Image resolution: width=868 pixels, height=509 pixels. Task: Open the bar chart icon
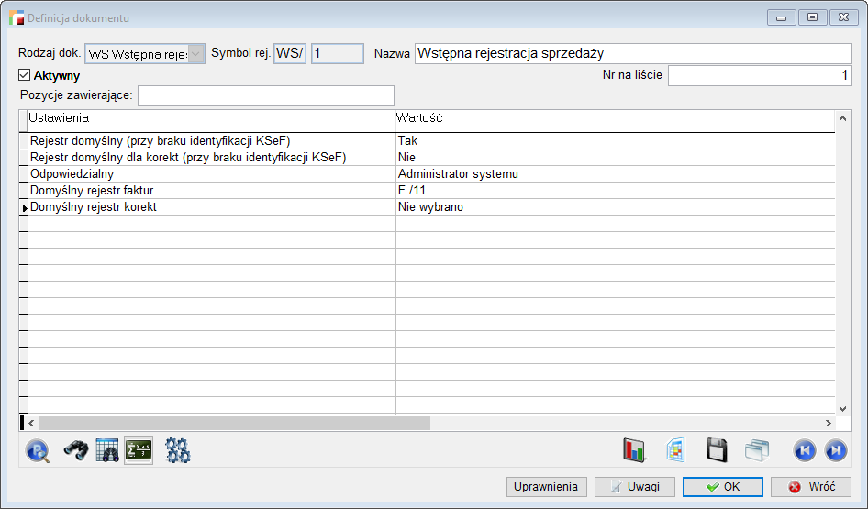[x=634, y=450]
